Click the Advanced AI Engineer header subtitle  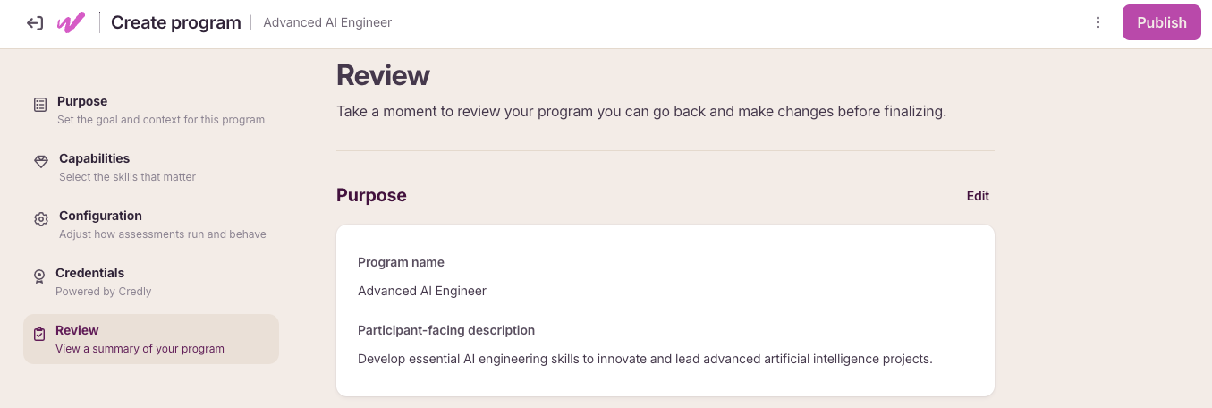tap(327, 22)
